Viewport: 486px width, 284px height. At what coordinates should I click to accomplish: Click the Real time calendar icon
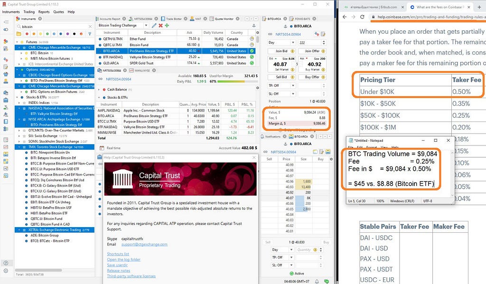click(x=102, y=148)
